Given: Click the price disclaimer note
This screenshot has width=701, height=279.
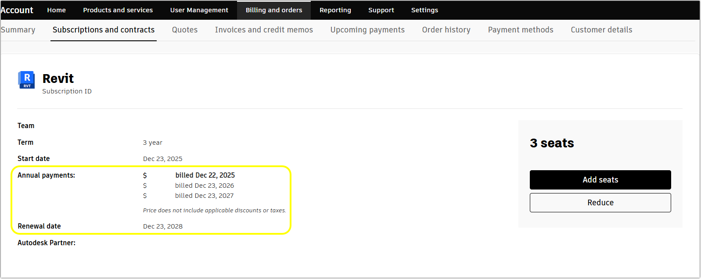Looking at the screenshot, I should pos(215,211).
